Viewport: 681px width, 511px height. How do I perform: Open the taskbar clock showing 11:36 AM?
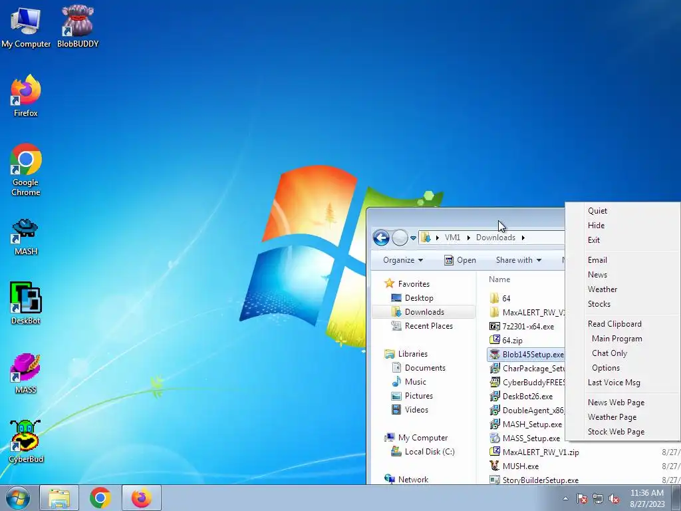point(647,498)
